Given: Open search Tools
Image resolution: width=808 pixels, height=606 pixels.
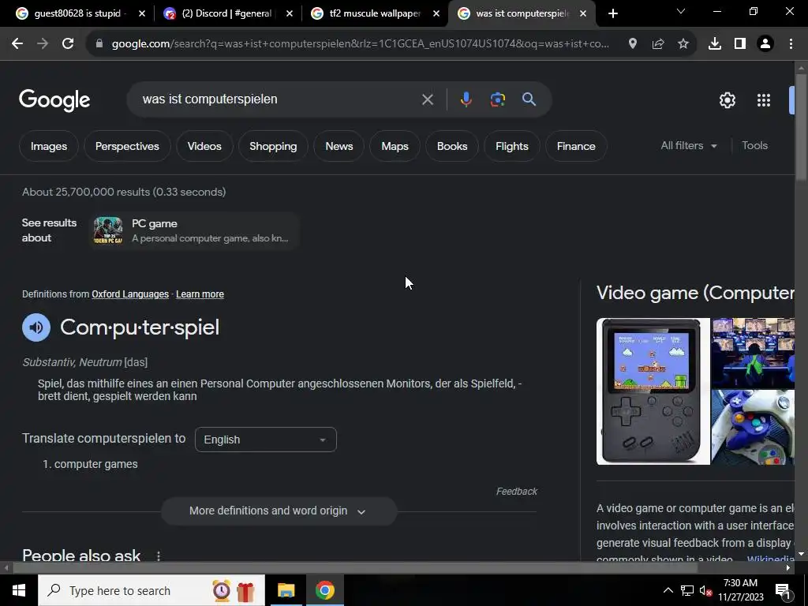Looking at the screenshot, I should [x=754, y=146].
